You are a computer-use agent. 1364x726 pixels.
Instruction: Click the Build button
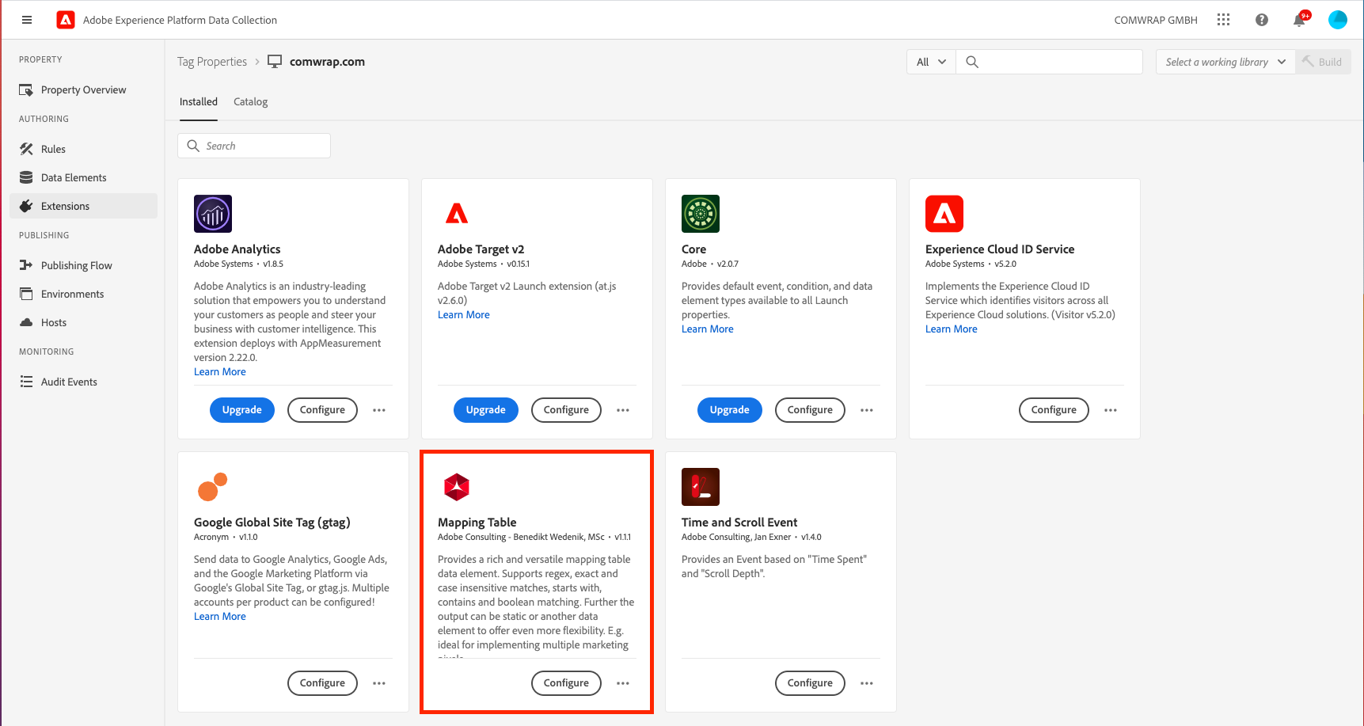click(x=1323, y=62)
